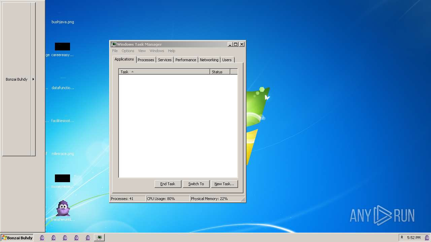Image resolution: width=431 pixels, height=242 pixels.
Task: Expand the Bonzai Buhdy submenu arrow
Action: (x=33, y=79)
